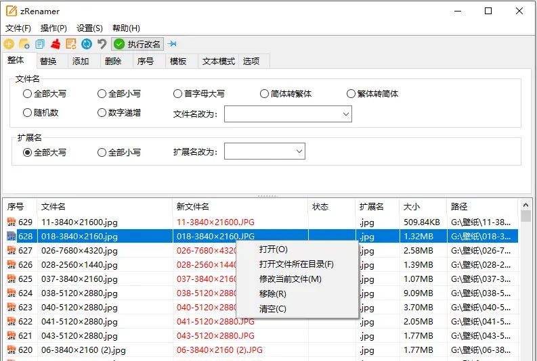Sort by the 大小 column header
The image size is (537, 361).
click(423, 206)
